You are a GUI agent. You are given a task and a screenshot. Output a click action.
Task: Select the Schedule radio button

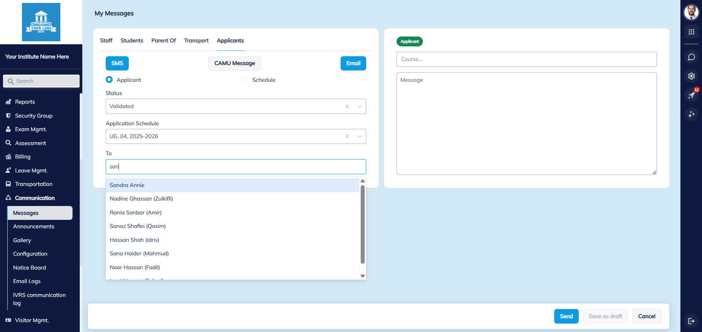pyautogui.click(x=244, y=79)
